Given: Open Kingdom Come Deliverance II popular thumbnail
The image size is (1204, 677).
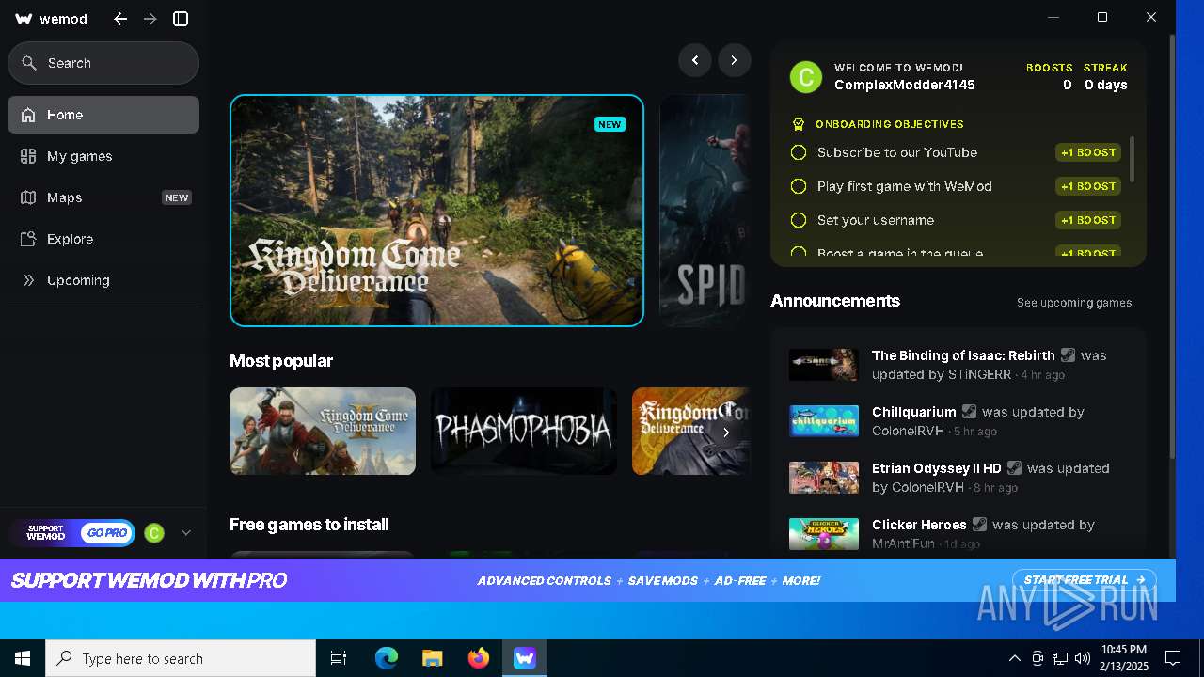Looking at the screenshot, I should click(323, 431).
